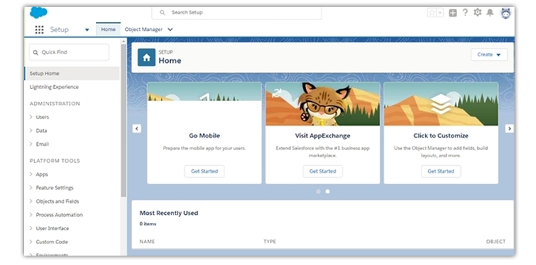Screen dimensions: 536x265
Task: Switch to the Home tab
Action: tap(109, 29)
